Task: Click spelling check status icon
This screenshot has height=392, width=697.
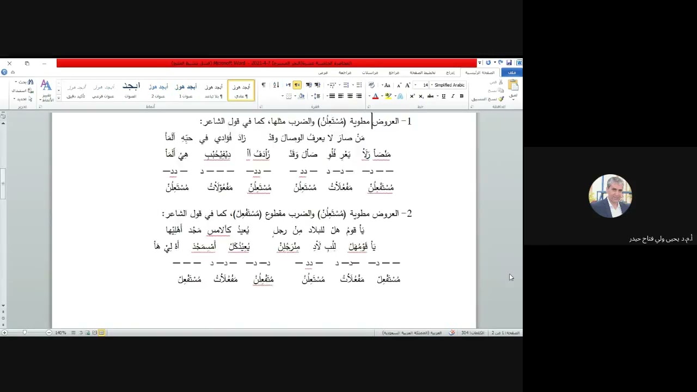Action: pyautogui.click(x=452, y=333)
